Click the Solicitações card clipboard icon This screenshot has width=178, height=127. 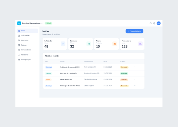[x=63, y=44]
